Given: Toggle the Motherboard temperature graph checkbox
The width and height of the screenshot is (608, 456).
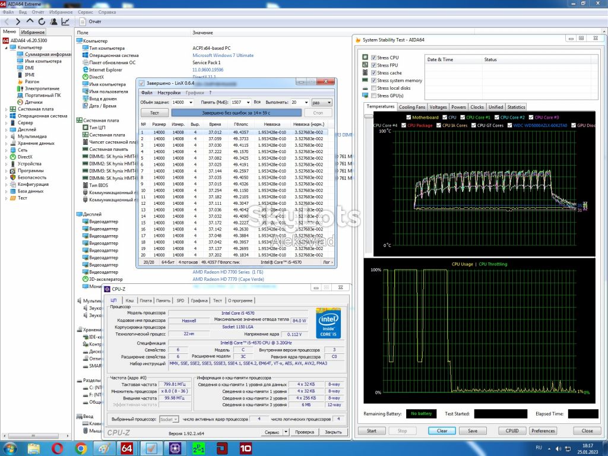Looking at the screenshot, I should (x=408, y=117).
